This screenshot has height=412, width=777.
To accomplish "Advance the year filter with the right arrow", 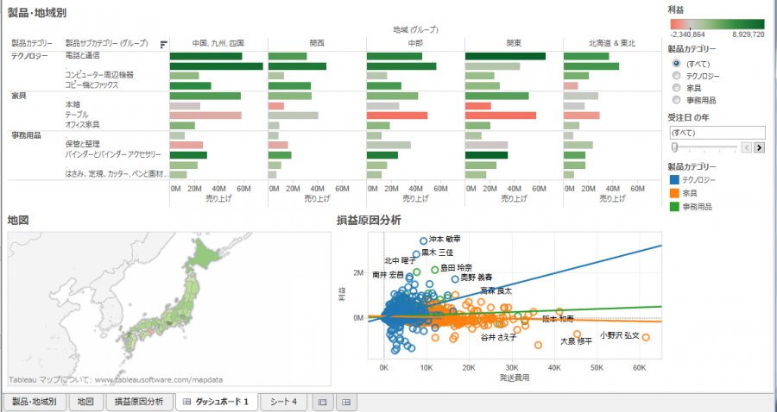I will (759, 147).
